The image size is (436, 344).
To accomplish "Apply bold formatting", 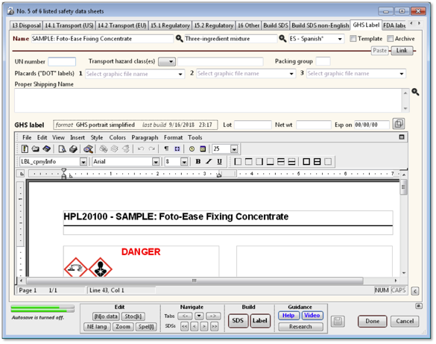I will [x=198, y=161].
